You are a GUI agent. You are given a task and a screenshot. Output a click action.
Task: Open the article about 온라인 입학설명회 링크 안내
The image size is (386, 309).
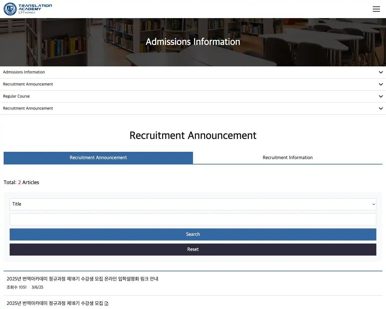[82, 279]
